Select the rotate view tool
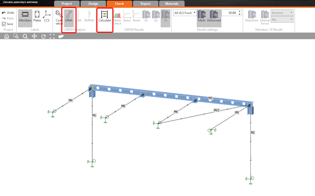This screenshot has width=315, height=196. (x=43, y=36)
